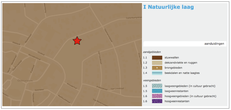Click the Westwal street label
The height and width of the screenshot is (110, 231).
pos(16,43)
